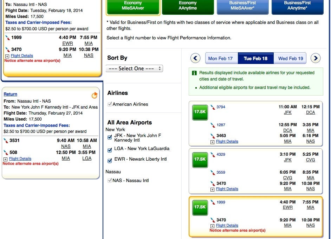331x239 pixels.
Task: Go to next date with right arrow
Action: tap(316, 58)
